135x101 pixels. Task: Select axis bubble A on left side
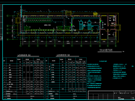(8, 39)
